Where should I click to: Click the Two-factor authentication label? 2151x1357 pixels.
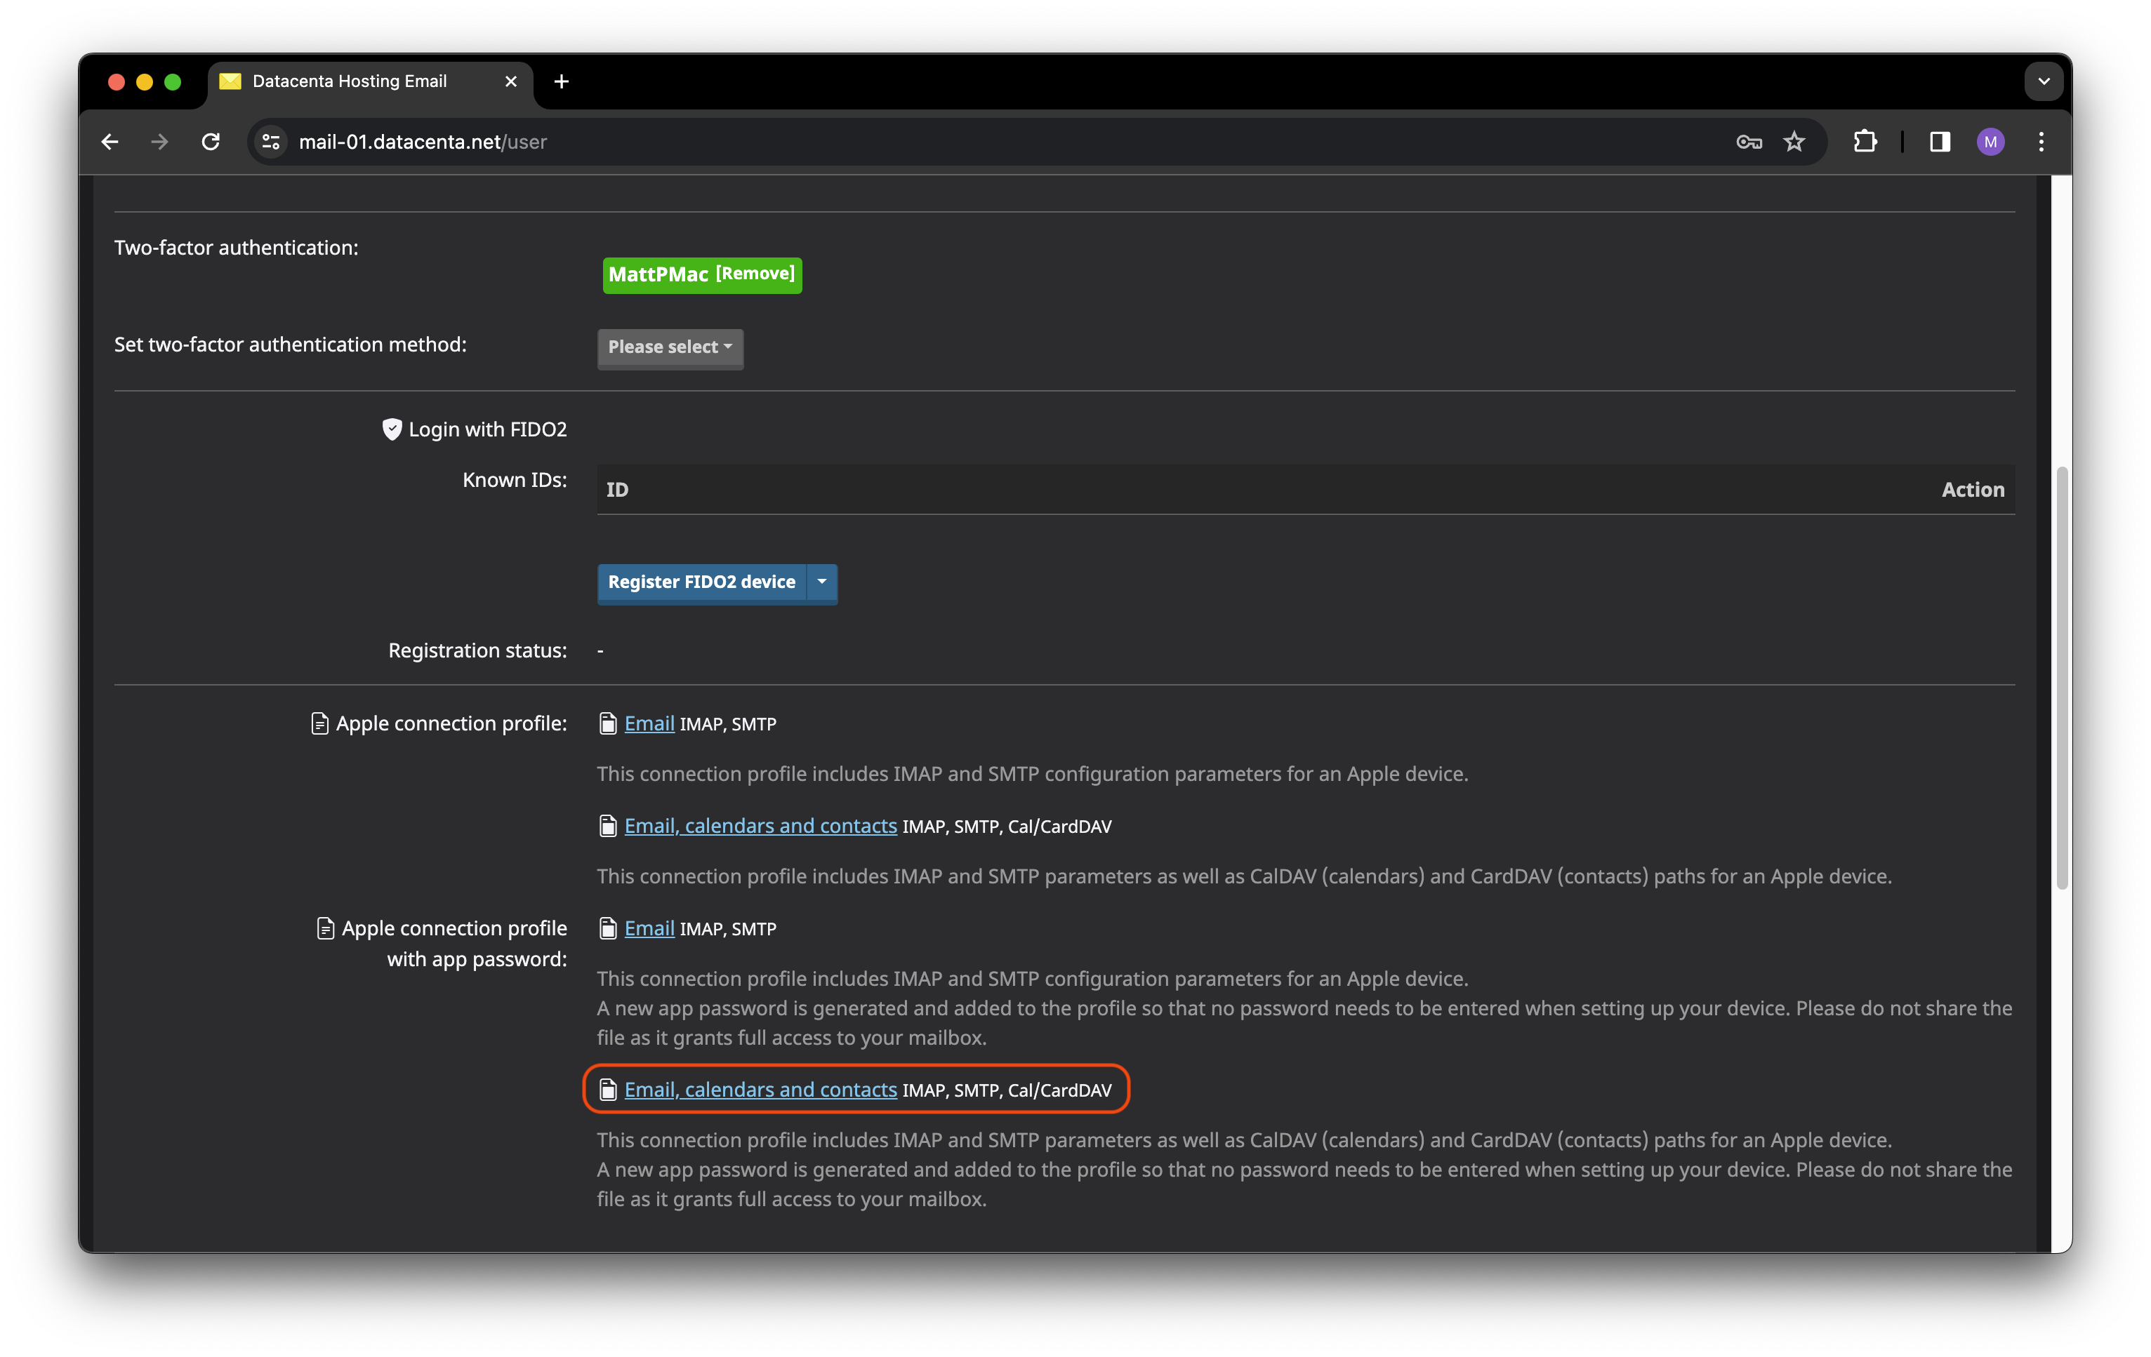tap(236, 248)
